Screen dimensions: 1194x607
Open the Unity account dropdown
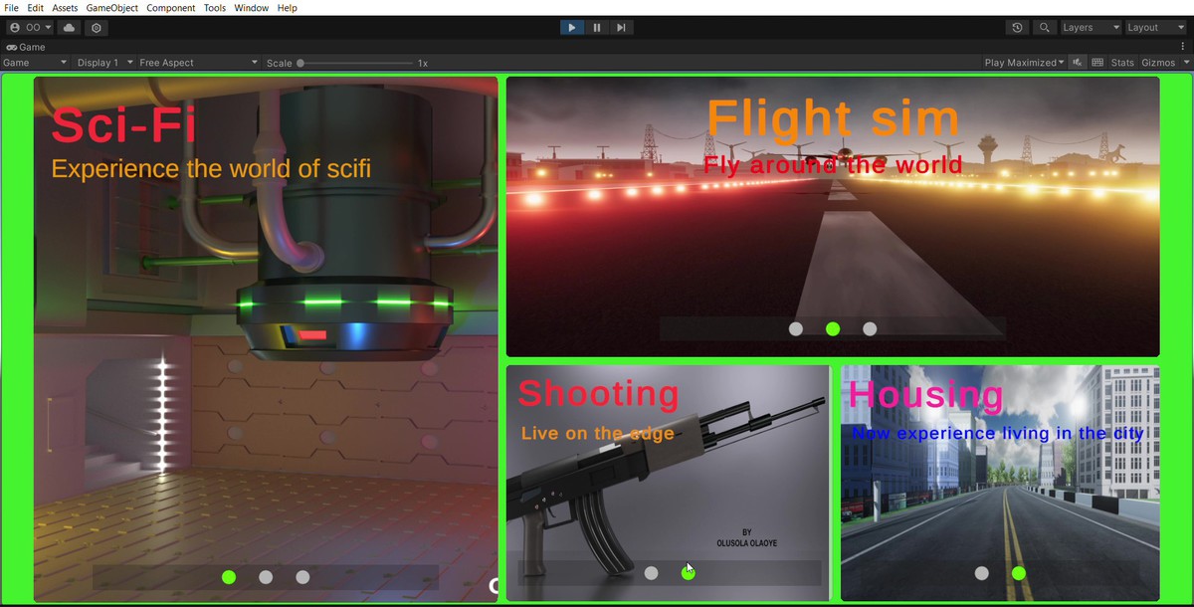point(30,28)
